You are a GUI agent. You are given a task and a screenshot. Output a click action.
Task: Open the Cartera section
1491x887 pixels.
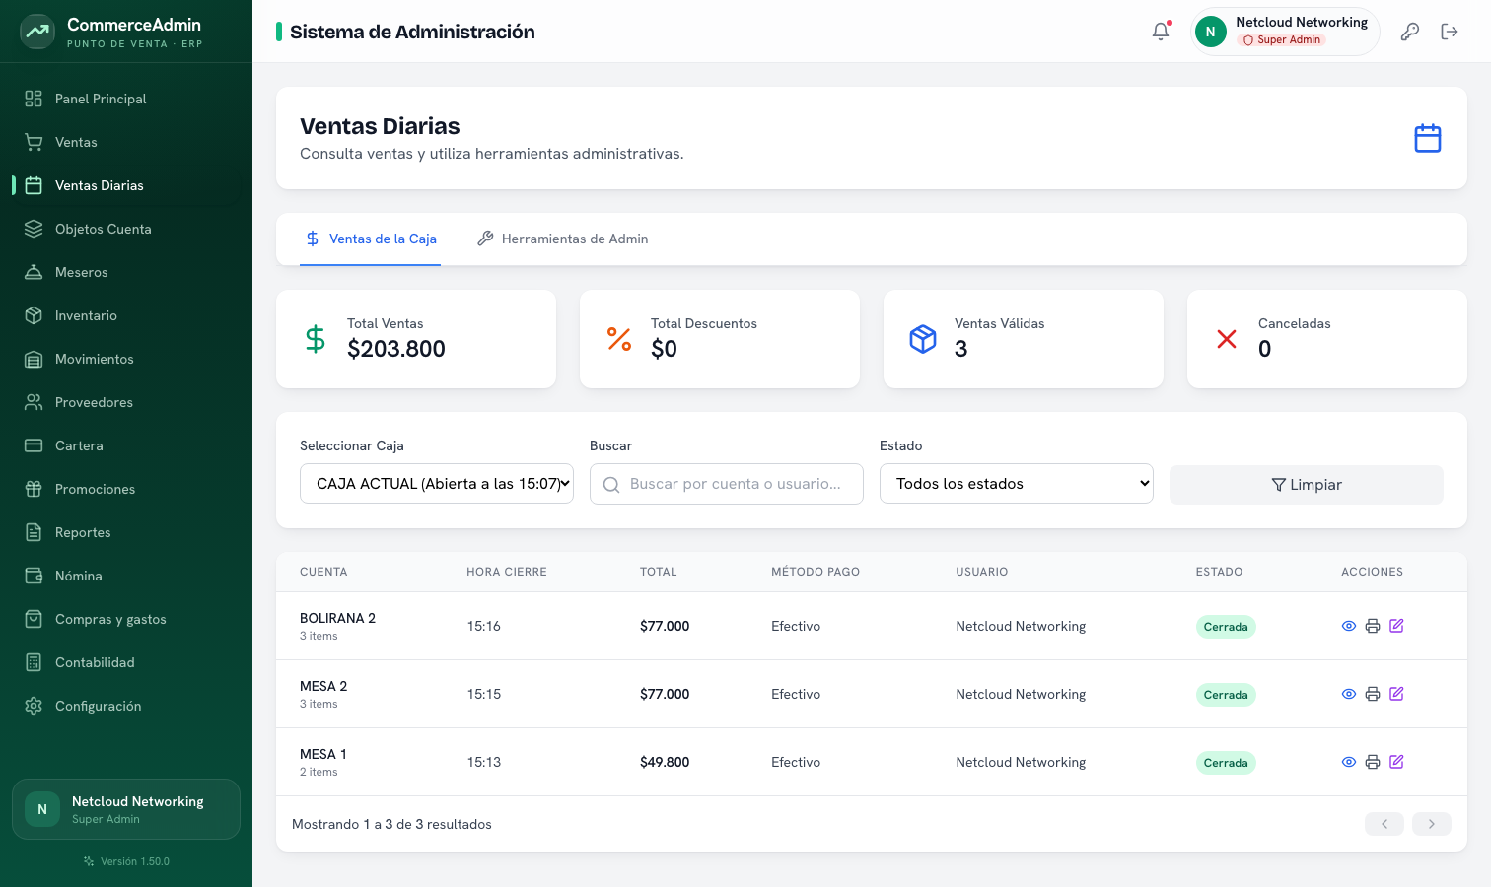tap(126, 445)
